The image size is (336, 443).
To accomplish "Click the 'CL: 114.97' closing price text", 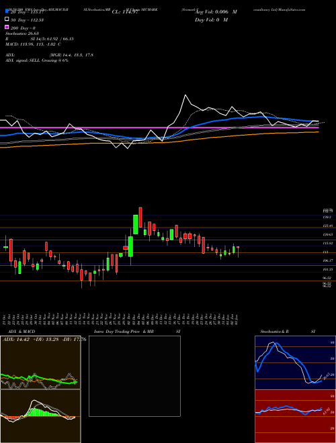I will 125,12.
